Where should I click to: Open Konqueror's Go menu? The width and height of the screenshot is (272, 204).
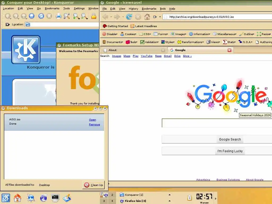39,8
